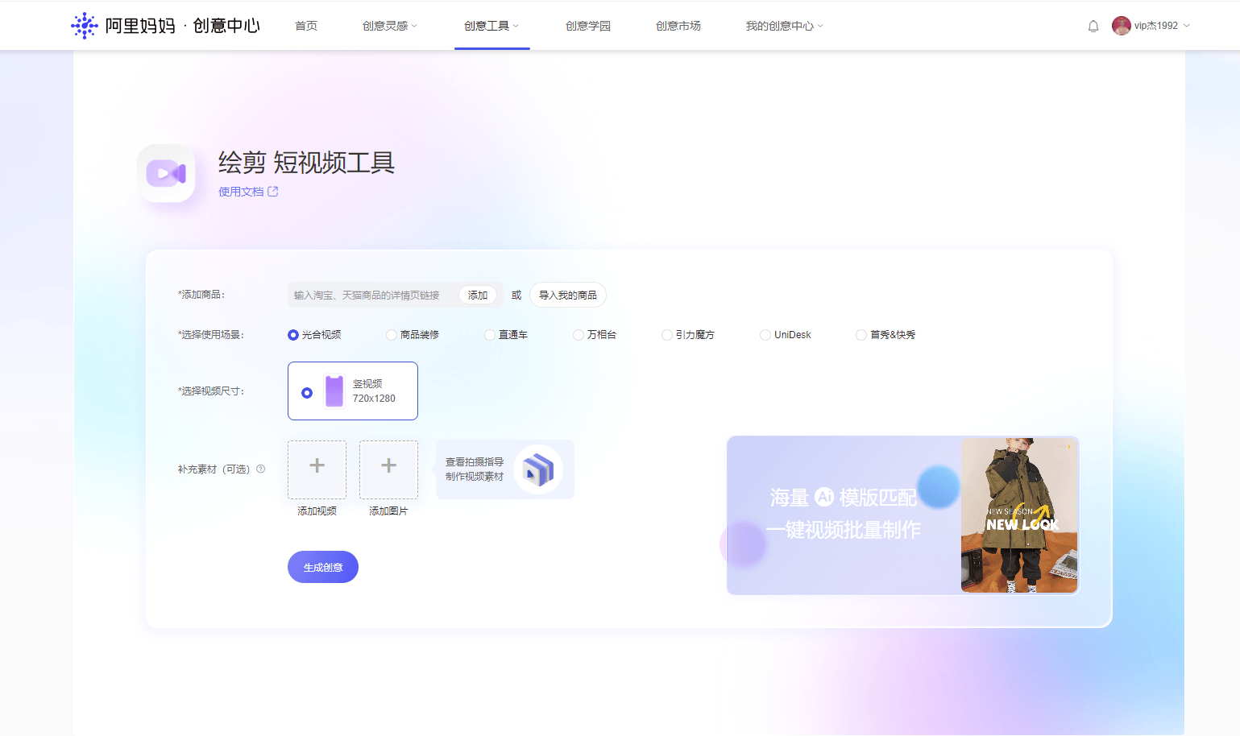Choose the UniDesk scene option
1240x736 pixels.
[x=765, y=335]
